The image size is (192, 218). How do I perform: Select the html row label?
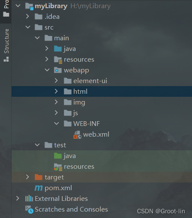pyautogui.click(x=80, y=92)
